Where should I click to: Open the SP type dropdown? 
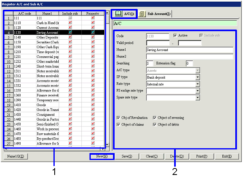click(x=198, y=77)
